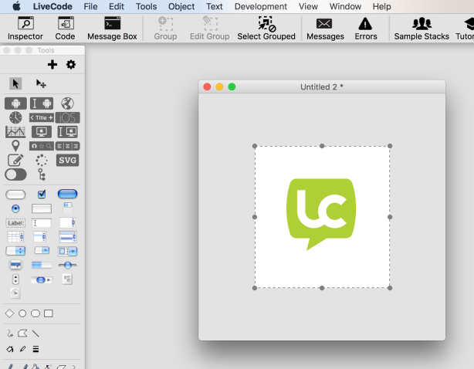The width and height of the screenshot is (474, 369).
Task: Select the Spinner widget
Action: click(x=42, y=160)
